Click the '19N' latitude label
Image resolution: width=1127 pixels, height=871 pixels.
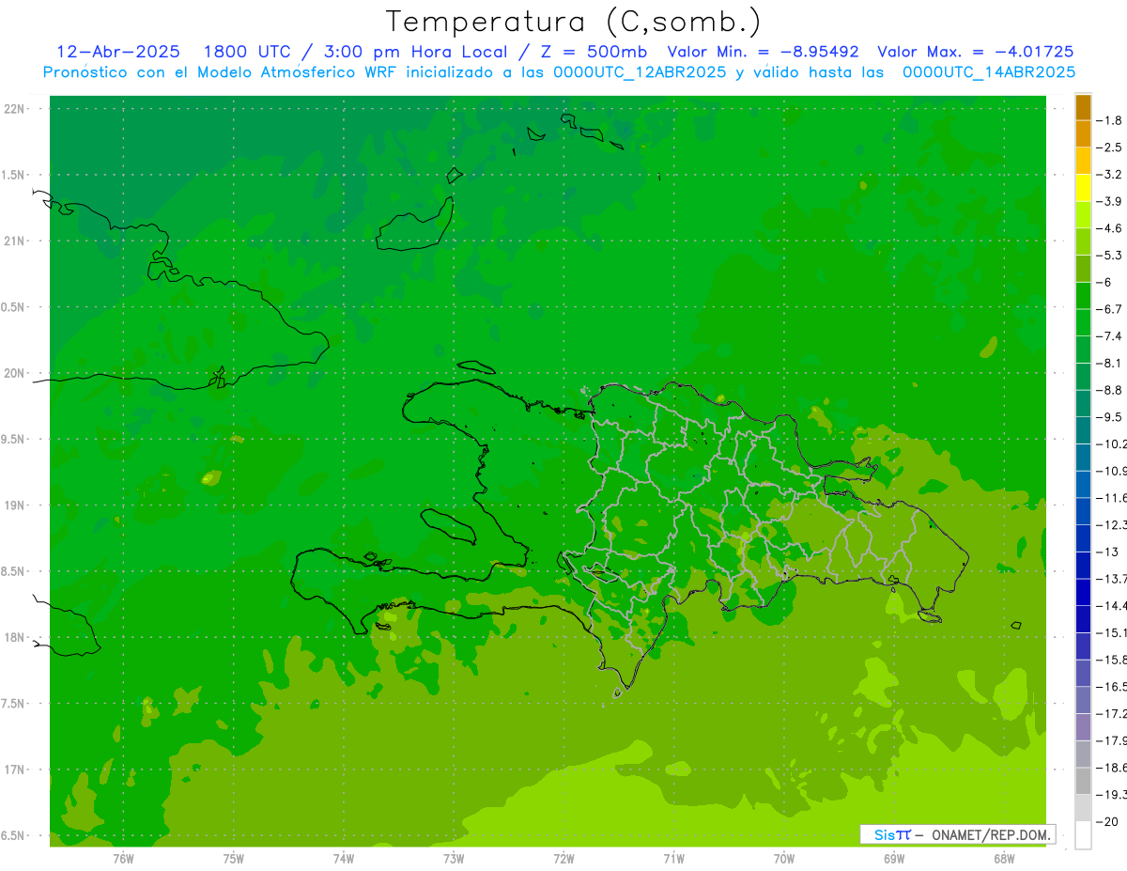point(15,505)
